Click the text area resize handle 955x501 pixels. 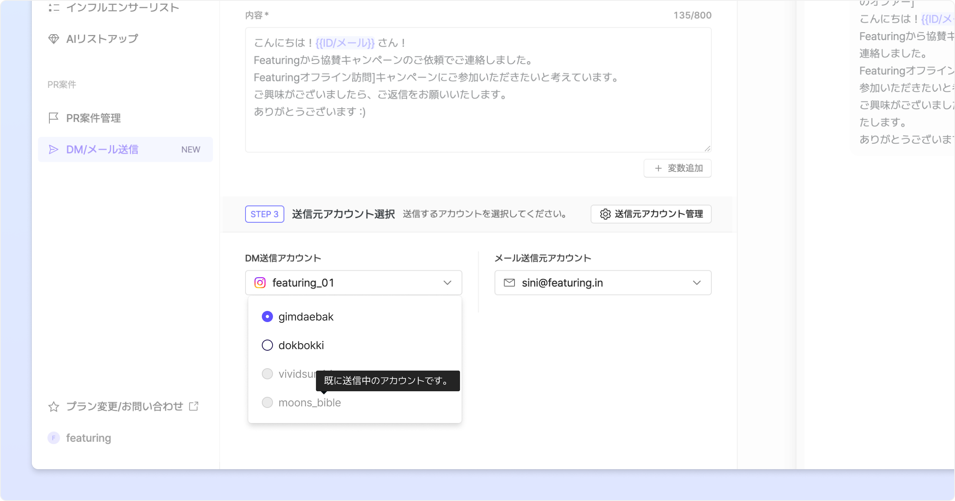707,148
